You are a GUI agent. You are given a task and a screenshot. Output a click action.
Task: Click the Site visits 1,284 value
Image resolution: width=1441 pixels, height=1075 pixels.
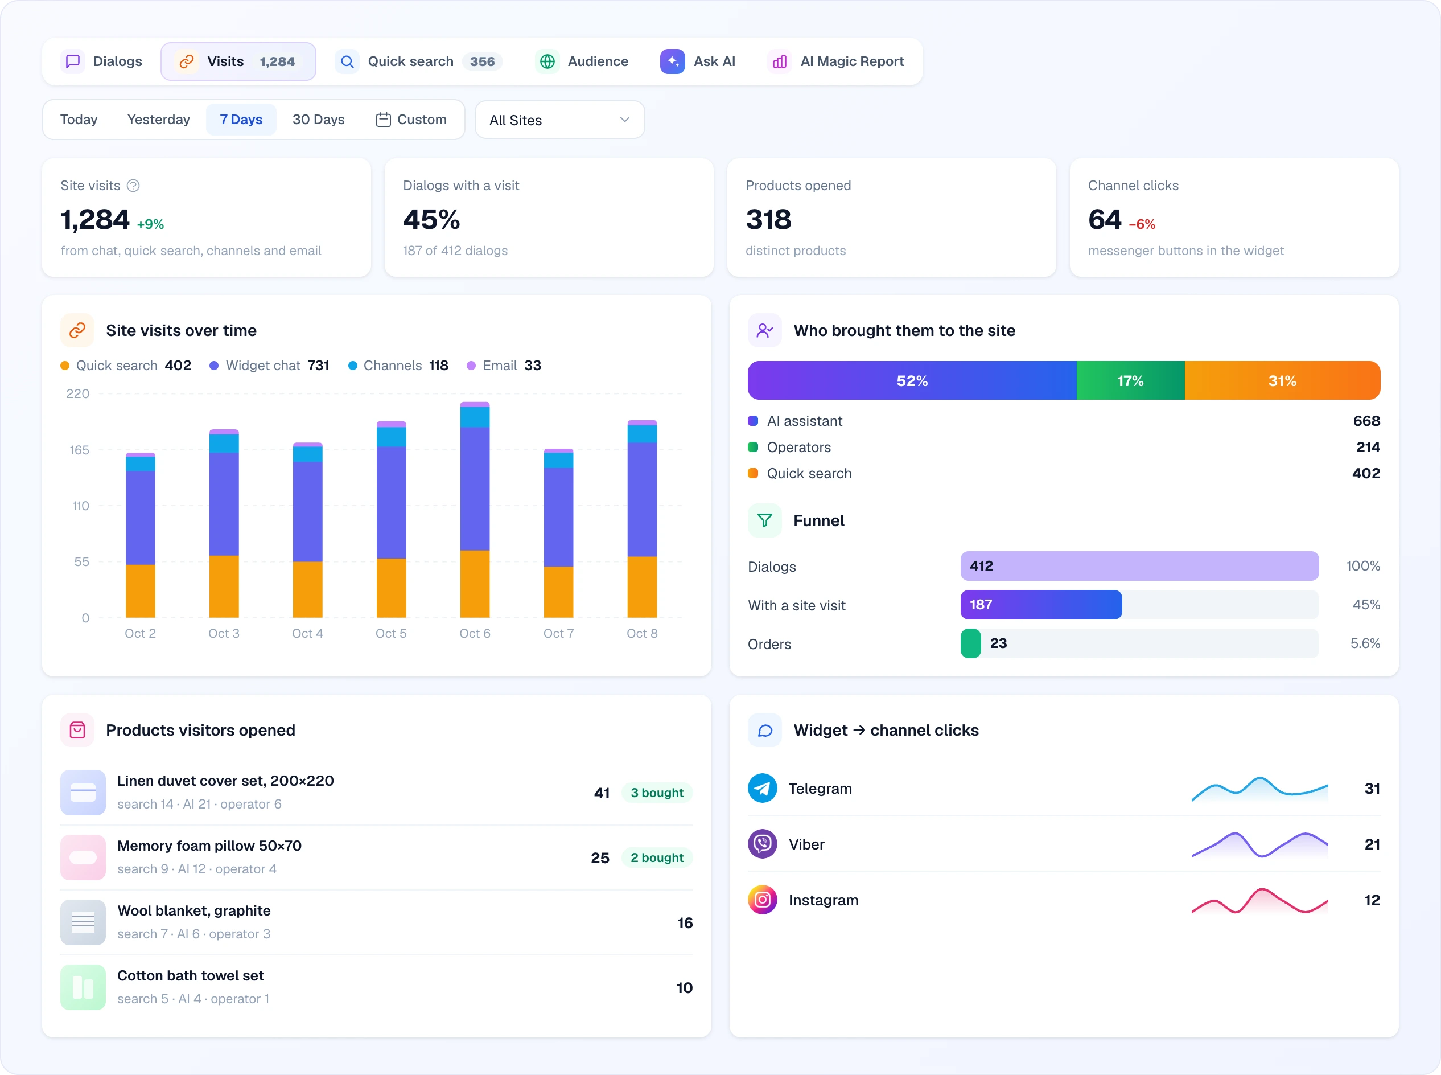95,220
